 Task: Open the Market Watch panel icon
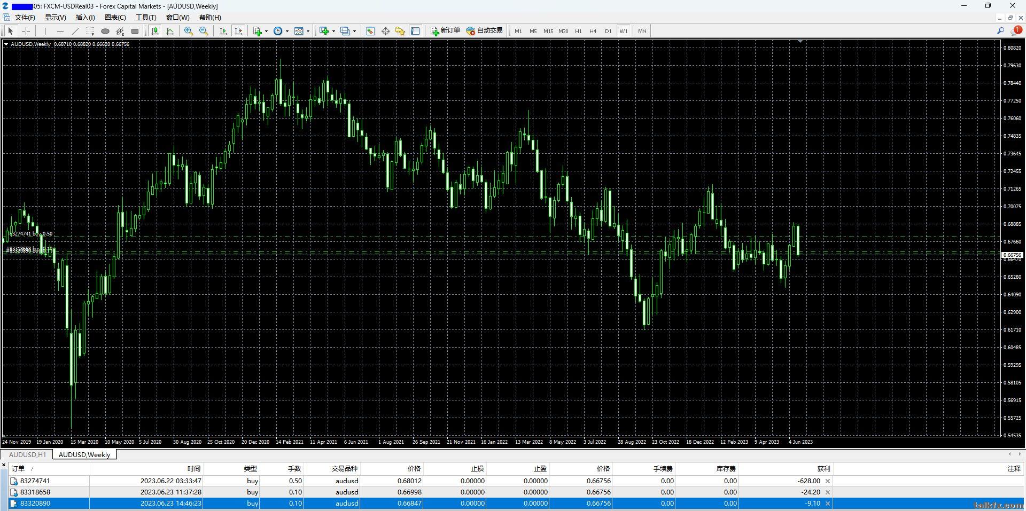click(370, 31)
